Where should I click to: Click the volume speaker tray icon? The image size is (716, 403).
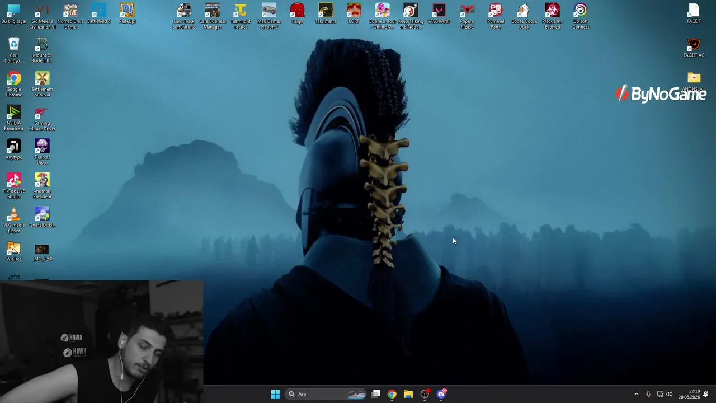[670, 394]
